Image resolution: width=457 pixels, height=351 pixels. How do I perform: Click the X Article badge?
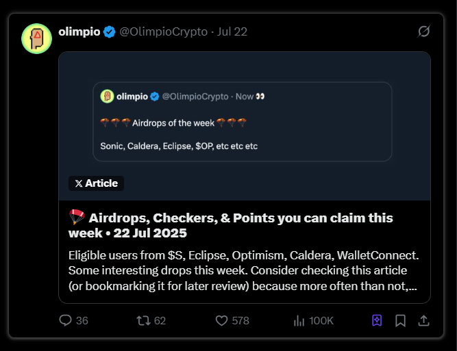click(x=97, y=183)
